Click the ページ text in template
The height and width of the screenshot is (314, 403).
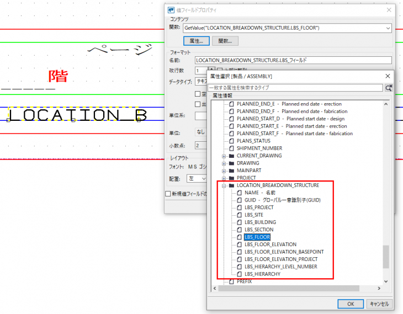pyautogui.click(x=120, y=49)
